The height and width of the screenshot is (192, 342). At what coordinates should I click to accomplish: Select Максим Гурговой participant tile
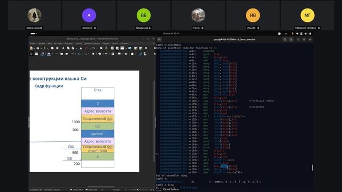coord(307,15)
